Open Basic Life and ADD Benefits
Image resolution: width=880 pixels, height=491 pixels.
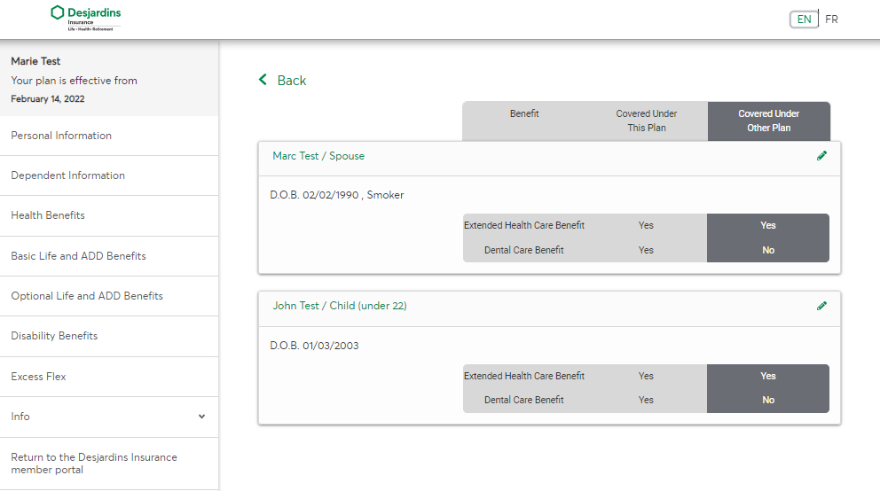pos(109,256)
